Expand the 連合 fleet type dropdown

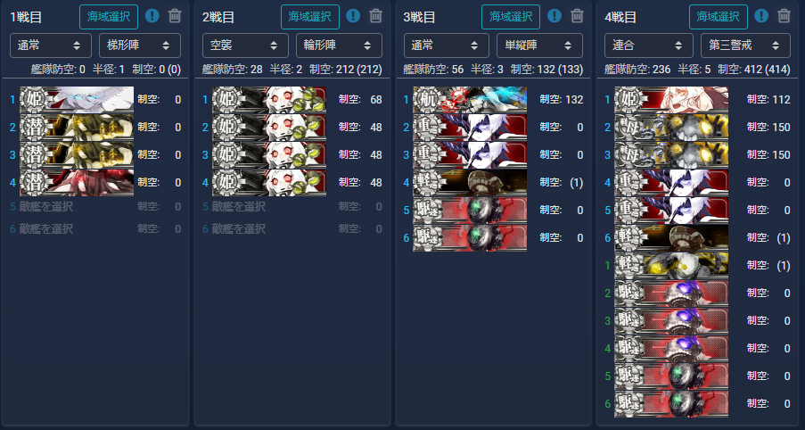point(649,45)
